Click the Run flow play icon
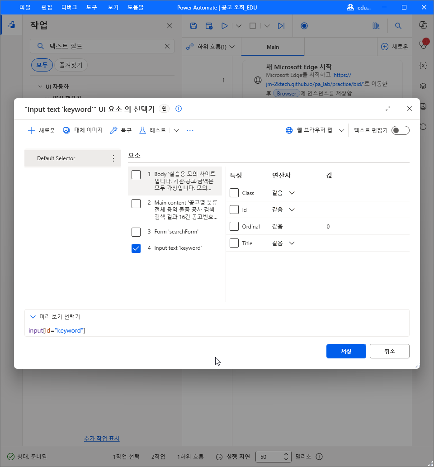Screen dimensions: 434x467 pos(225,26)
